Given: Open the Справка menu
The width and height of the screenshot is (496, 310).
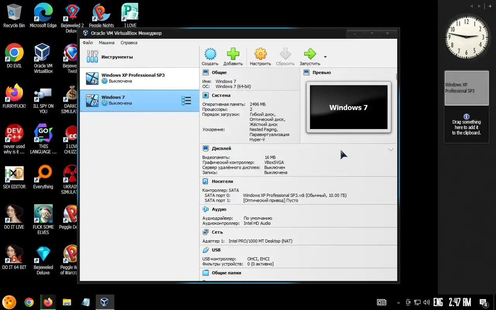Looking at the screenshot, I should (x=129, y=43).
